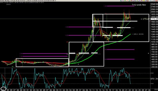Click the 1440.00 price axis label
The image size is (158, 91).
click(154, 29)
